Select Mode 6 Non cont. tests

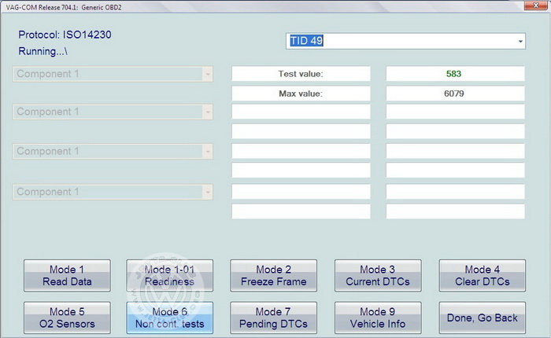[x=170, y=318]
